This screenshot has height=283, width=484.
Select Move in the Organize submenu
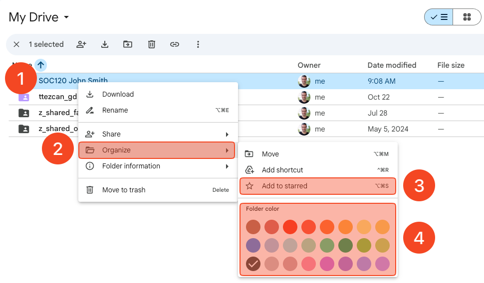(318, 154)
